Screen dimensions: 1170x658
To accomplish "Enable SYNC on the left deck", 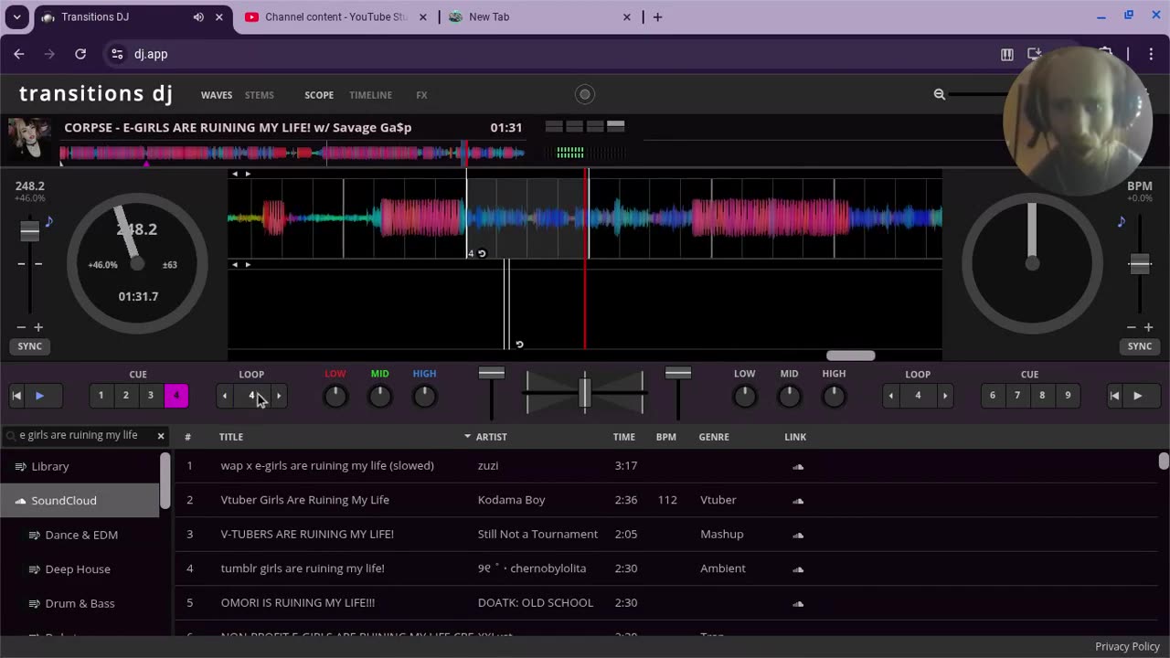I will pos(29,346).
